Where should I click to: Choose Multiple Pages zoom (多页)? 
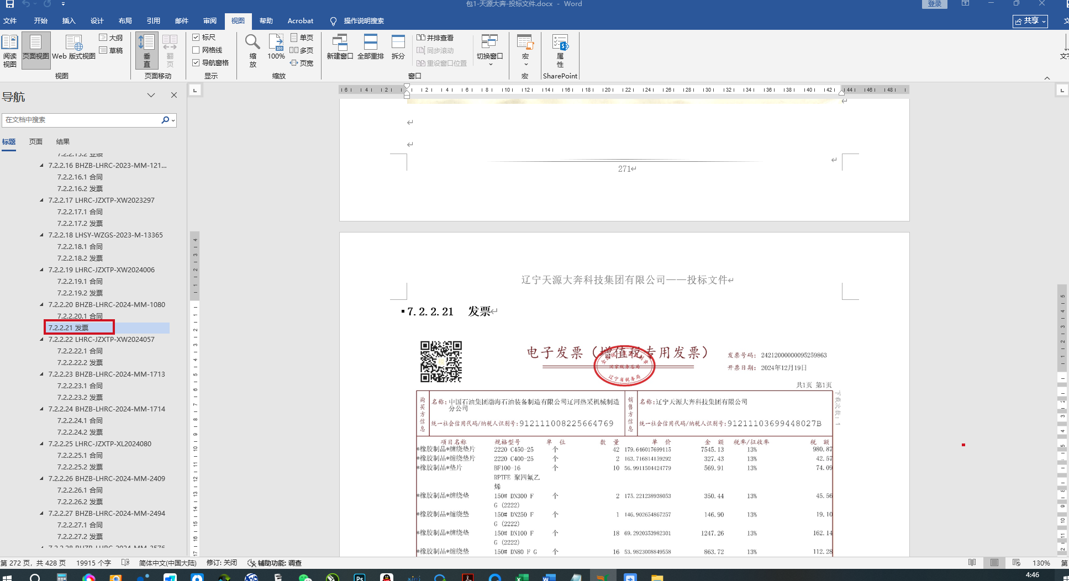pyautogui.click(x=302, y=50)
